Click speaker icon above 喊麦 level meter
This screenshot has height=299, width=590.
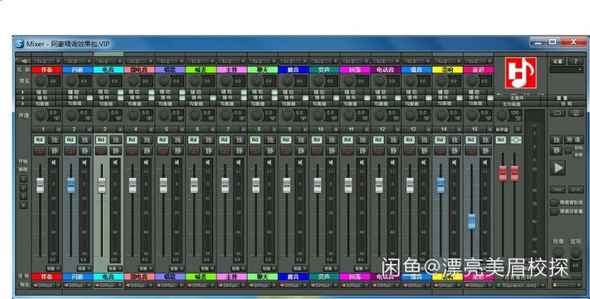[207, 163]
